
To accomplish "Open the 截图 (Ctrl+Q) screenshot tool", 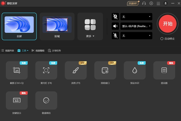I will (17, 70).
